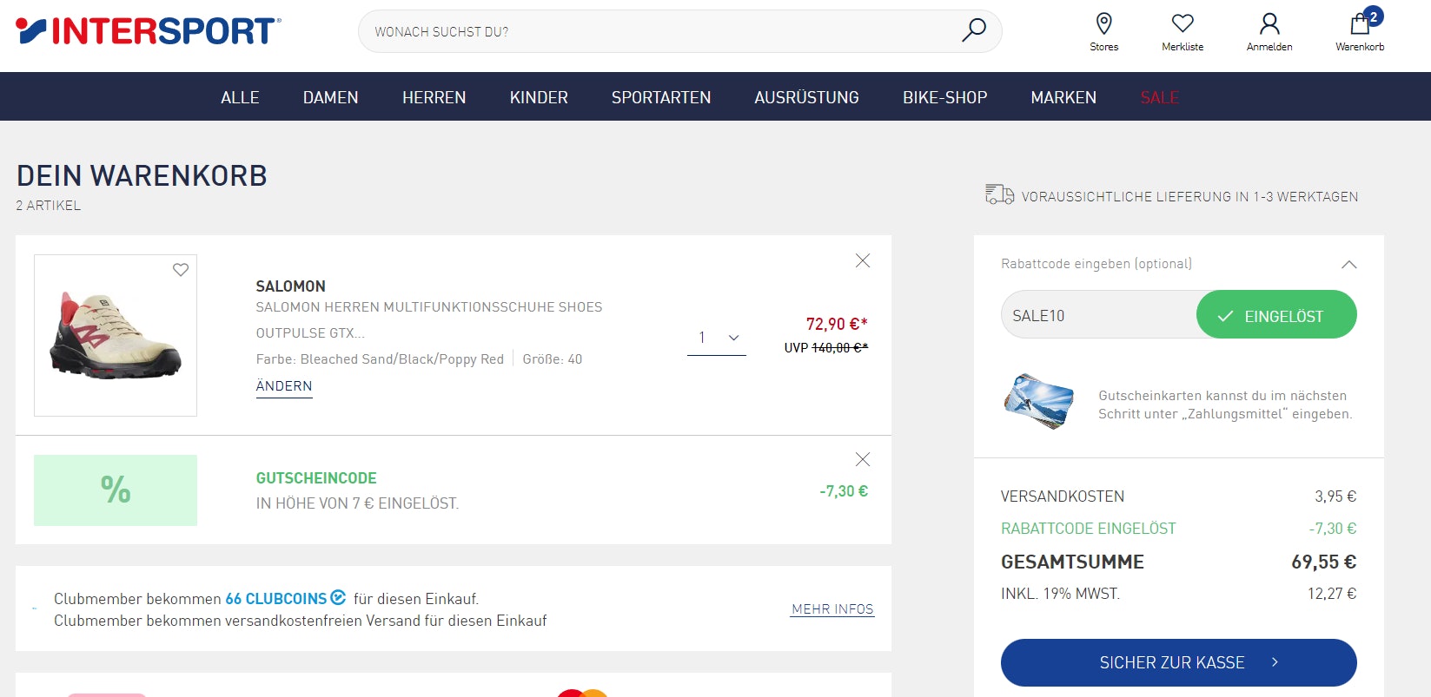Open the Salomon shoe product image

coord(116,335)
